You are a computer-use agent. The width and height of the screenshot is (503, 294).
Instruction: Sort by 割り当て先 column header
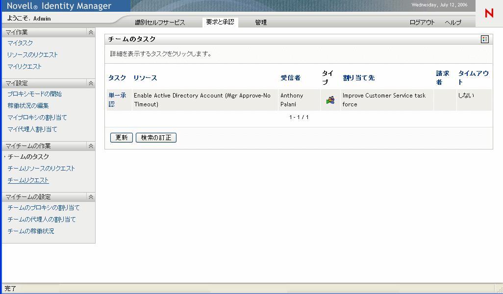coord(359,78)
